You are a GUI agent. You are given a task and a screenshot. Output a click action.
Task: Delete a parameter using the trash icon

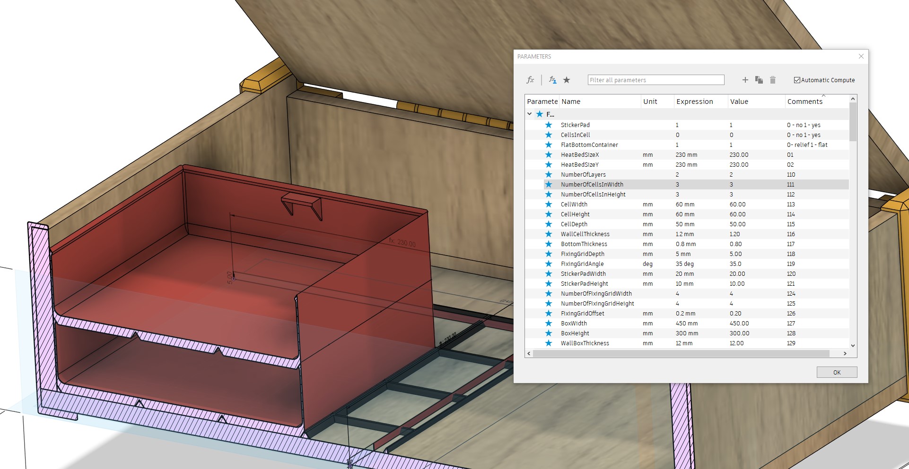(x=773, y=79)
